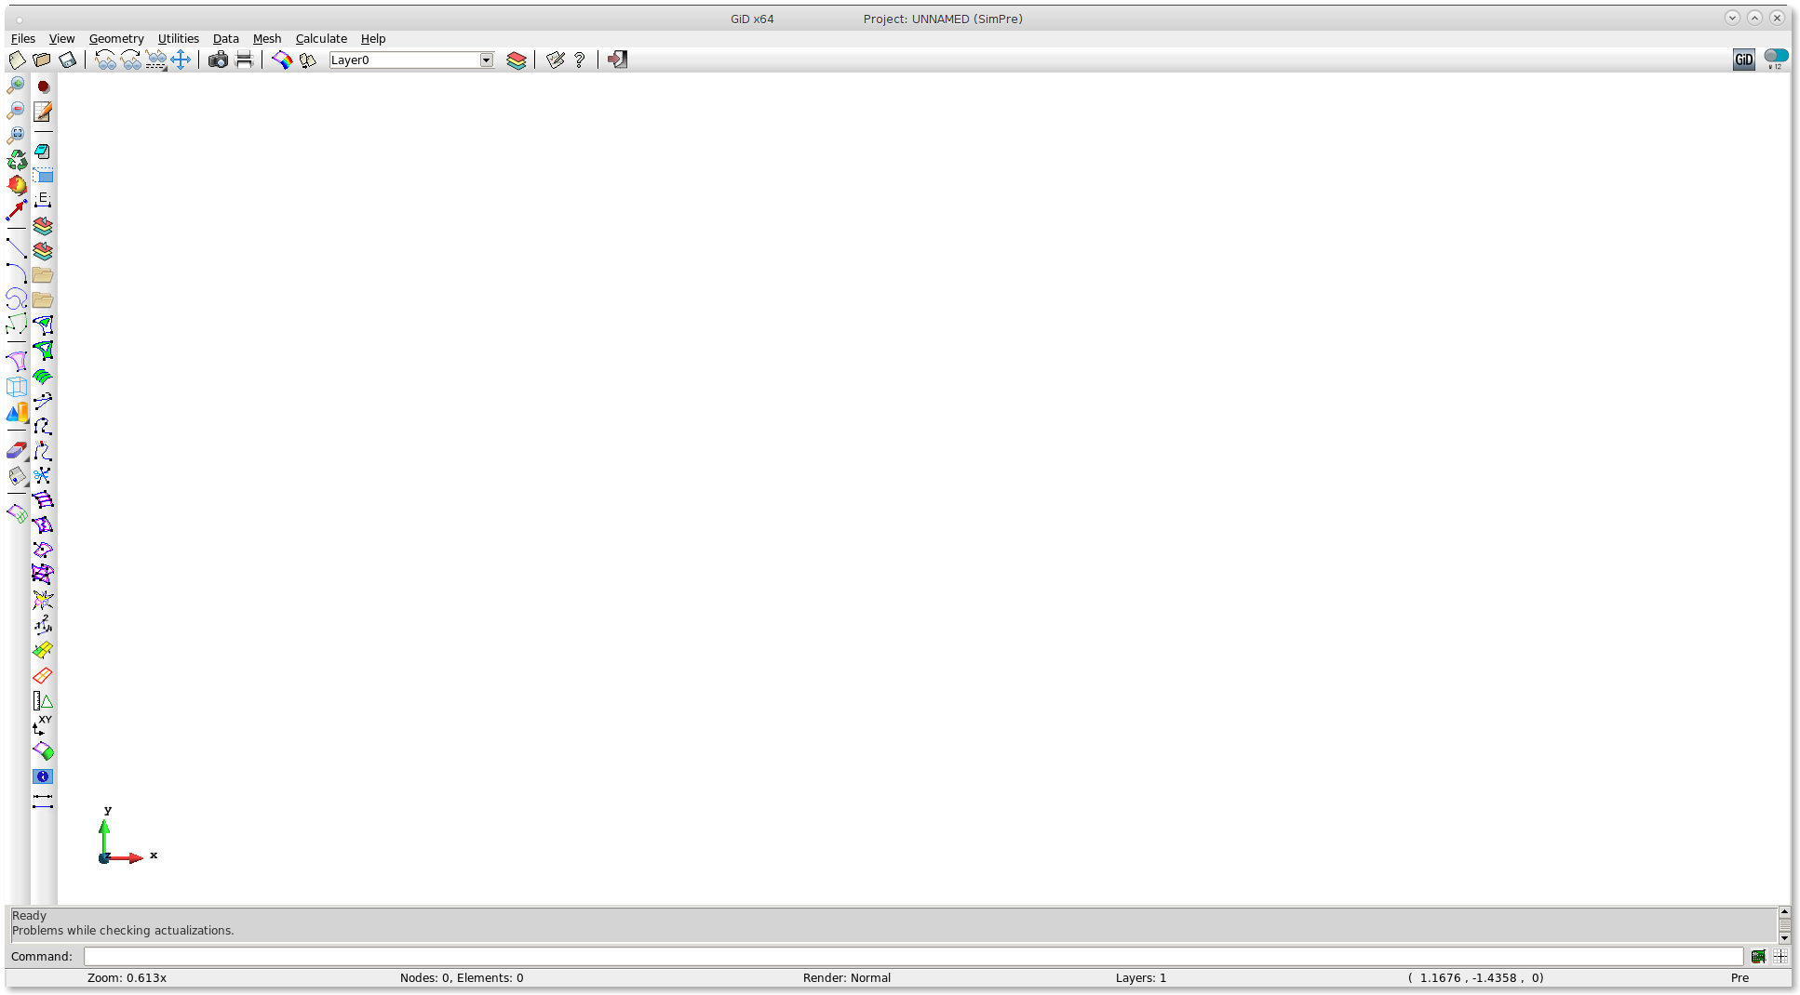
Task: Click the scissors cut tool
Action: tap(42, 475)
